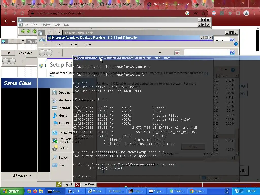Open a new Chrome tab with plus button
Viewport: 260px width, 195px height.
pyautogui.click(x=197, y=4)
